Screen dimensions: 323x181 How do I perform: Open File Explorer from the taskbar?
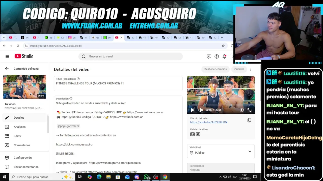click(108, 177)
